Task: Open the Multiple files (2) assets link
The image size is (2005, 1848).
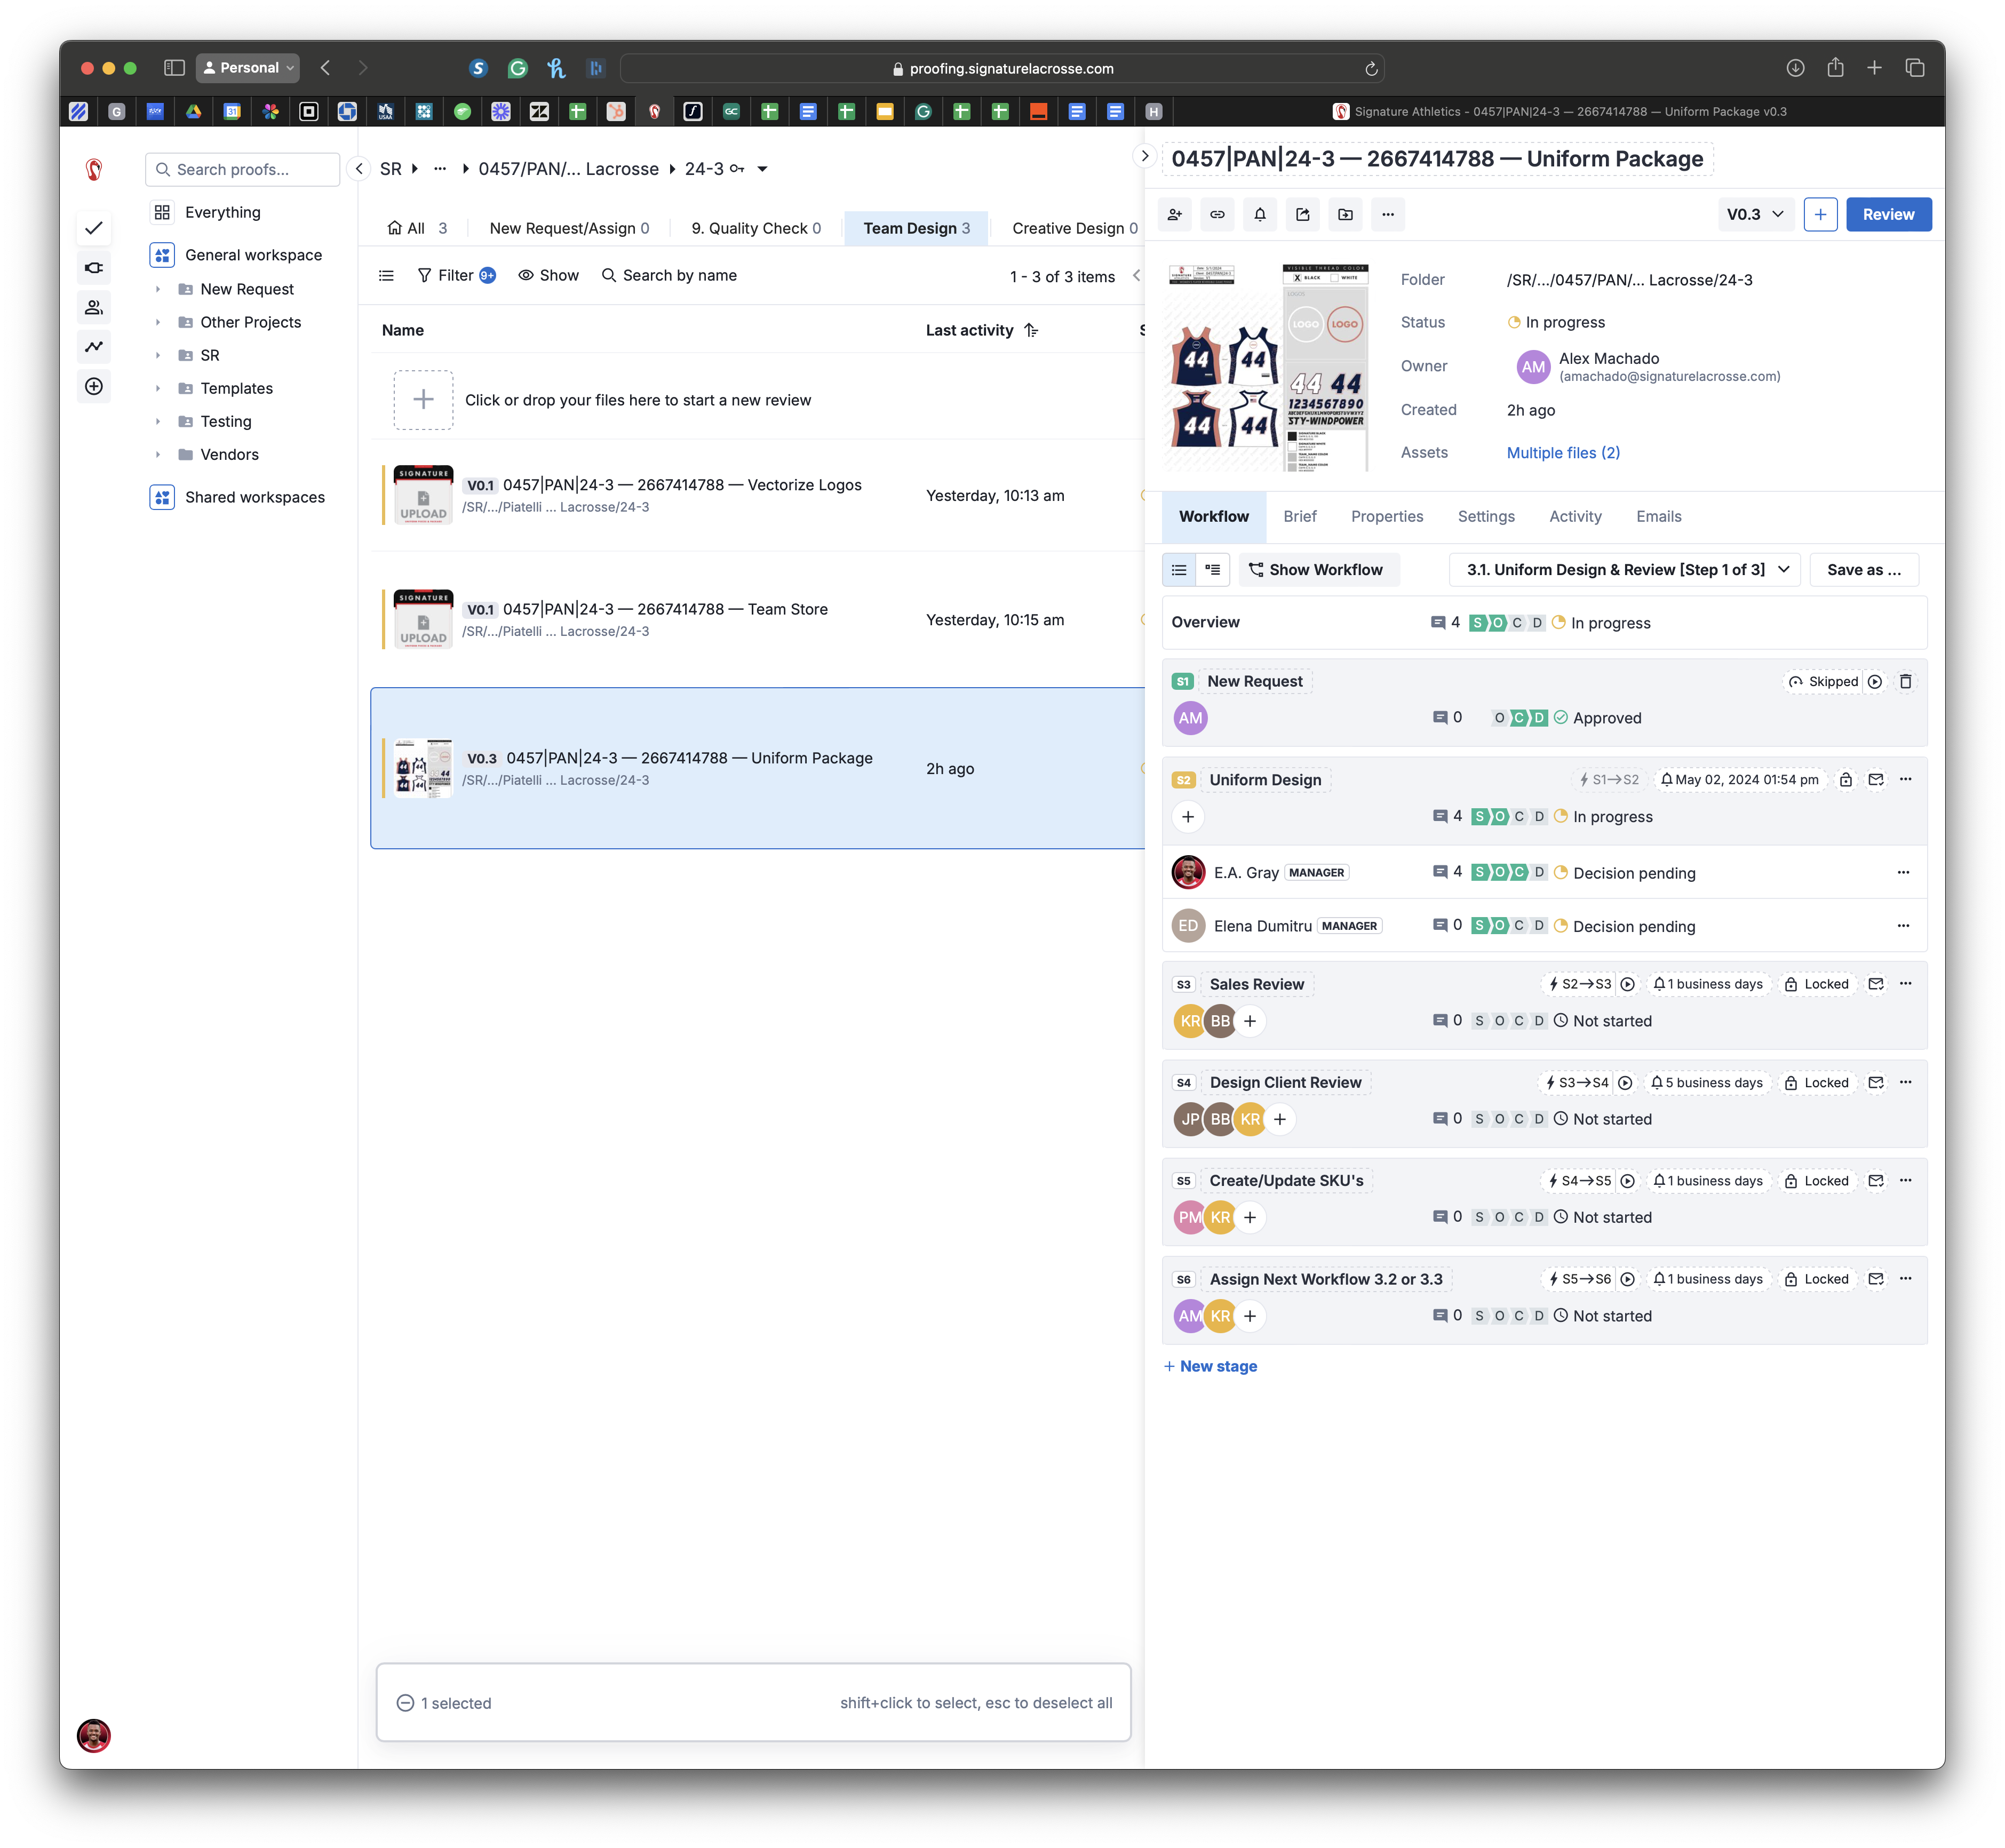Action: pyautogui.click(x=1562, y=453)
